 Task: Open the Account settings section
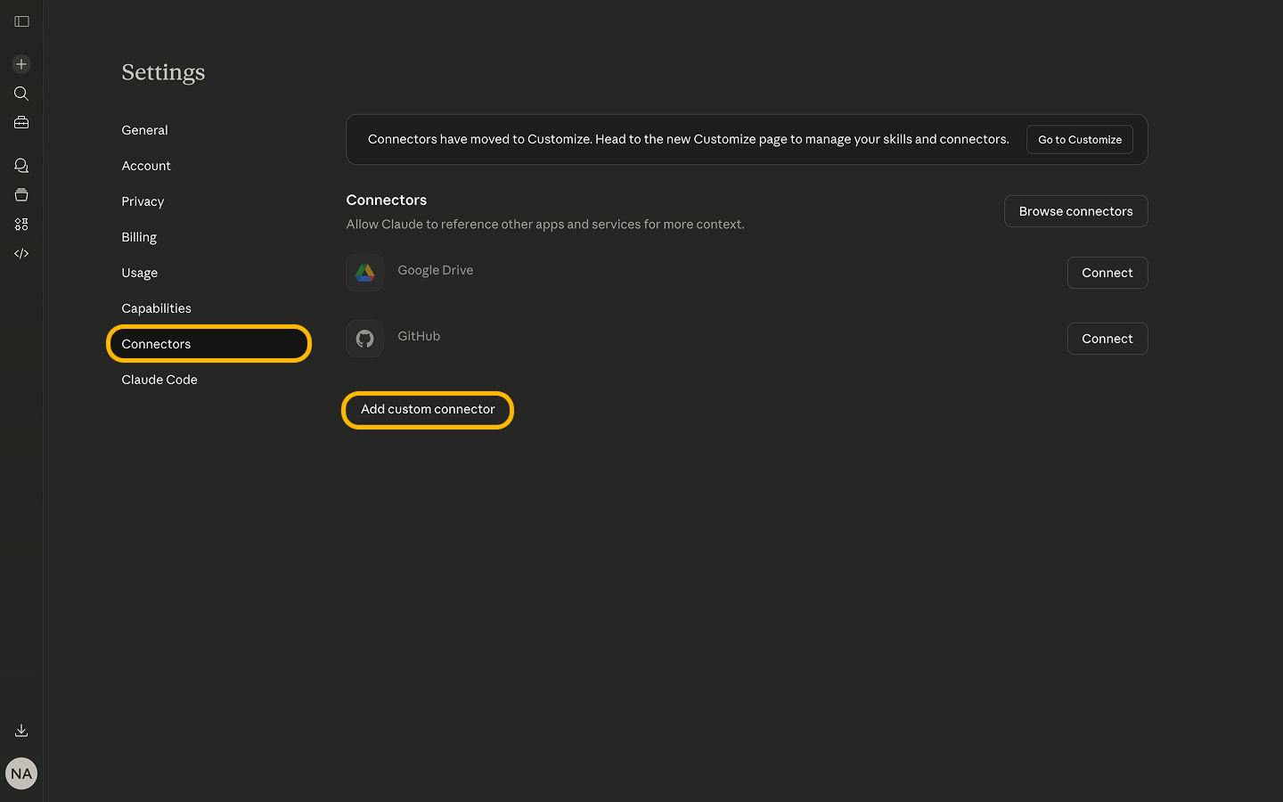[146, 166]
